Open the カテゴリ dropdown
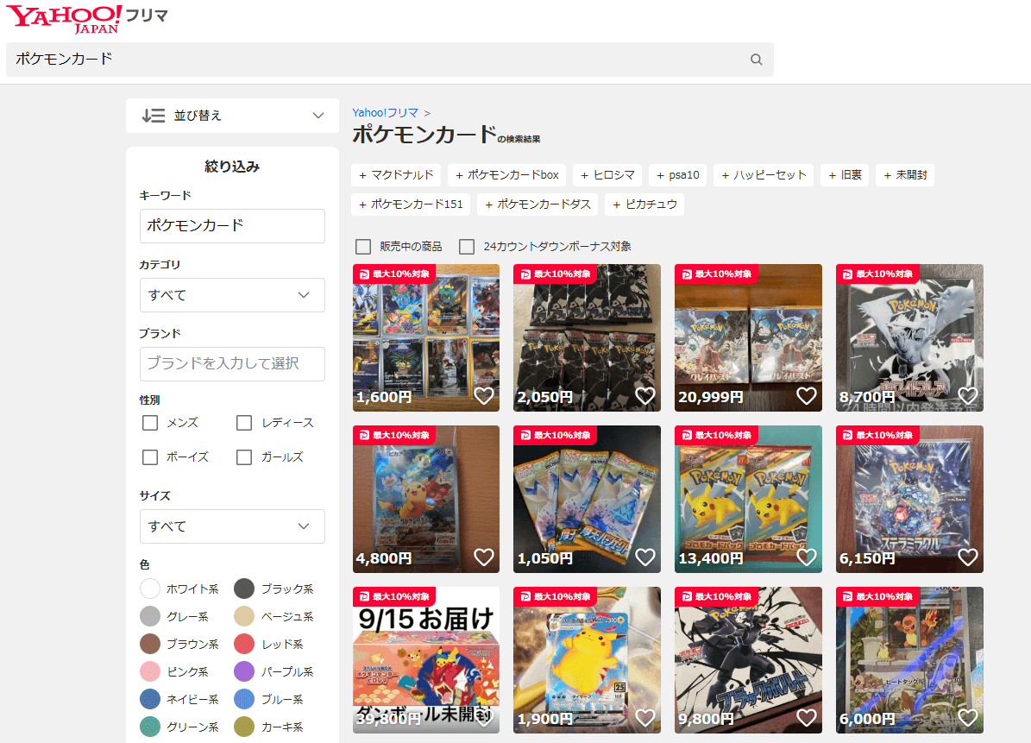This screenshot has height=743, width=1031. tap(232, 295)
